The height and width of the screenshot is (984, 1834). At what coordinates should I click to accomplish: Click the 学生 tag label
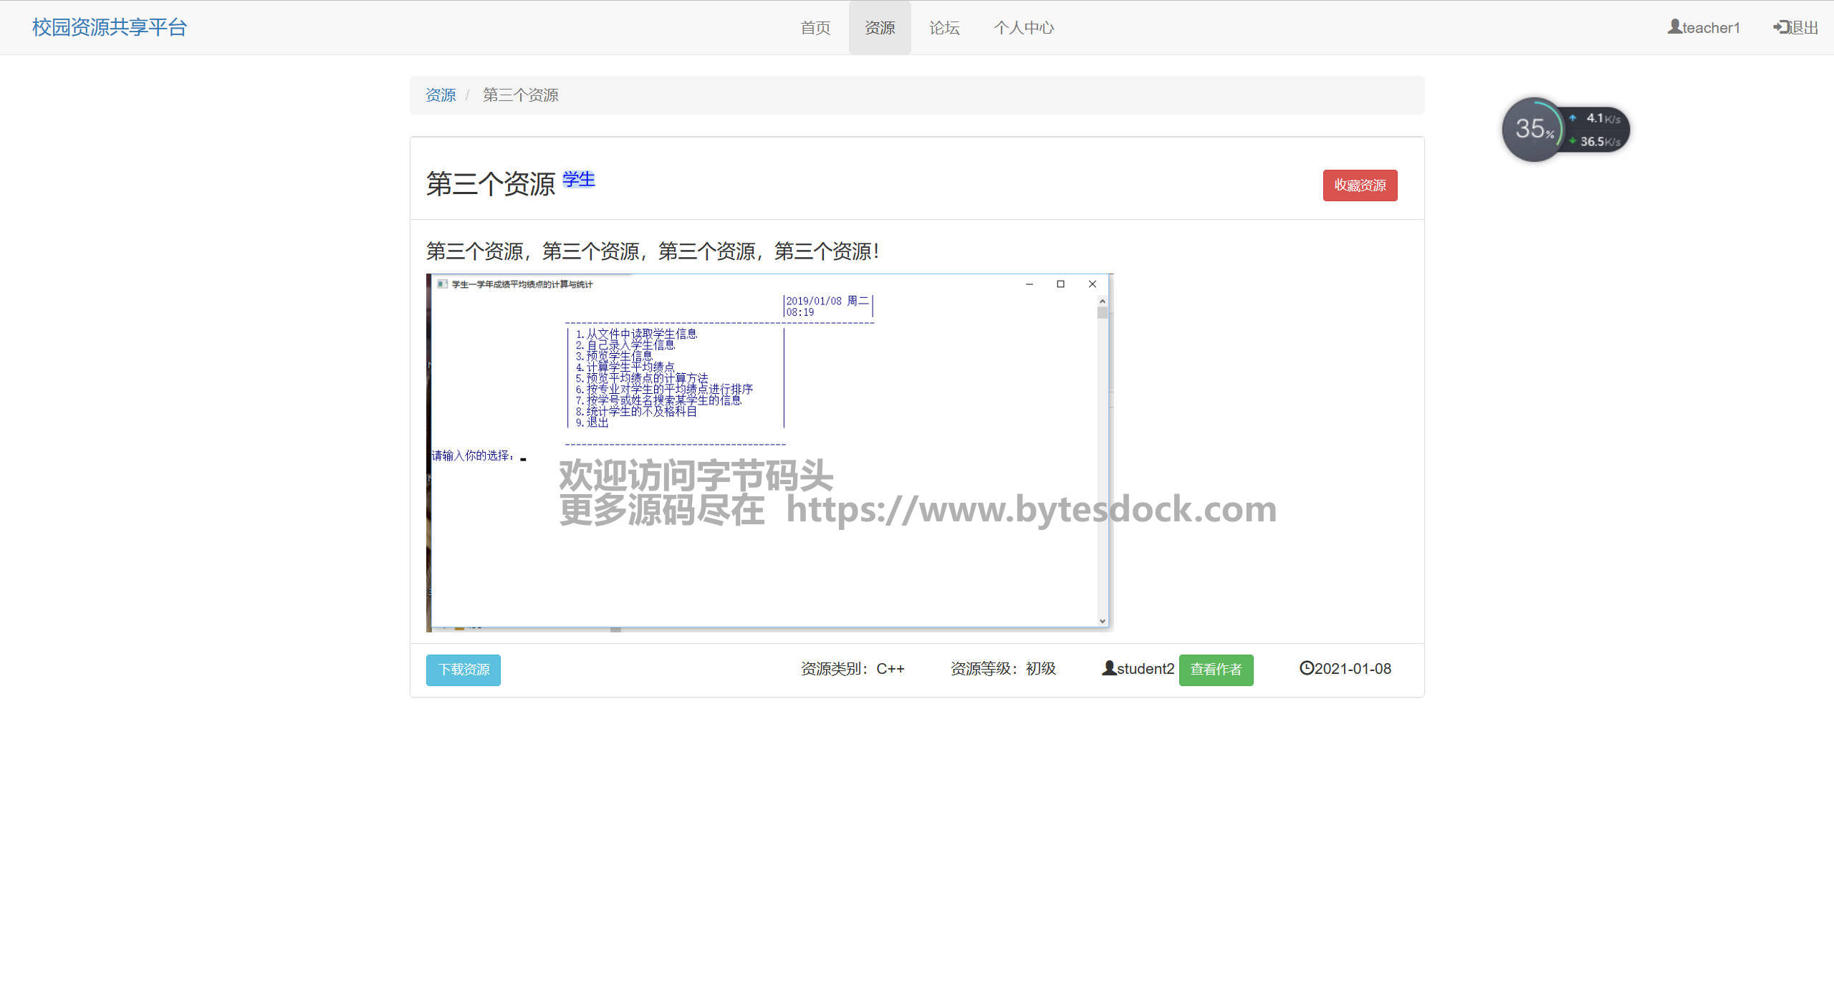[578, 179]
